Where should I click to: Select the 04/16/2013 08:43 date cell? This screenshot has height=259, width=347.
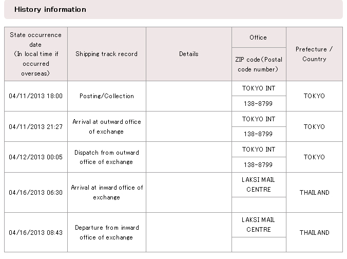click(35, 232)
